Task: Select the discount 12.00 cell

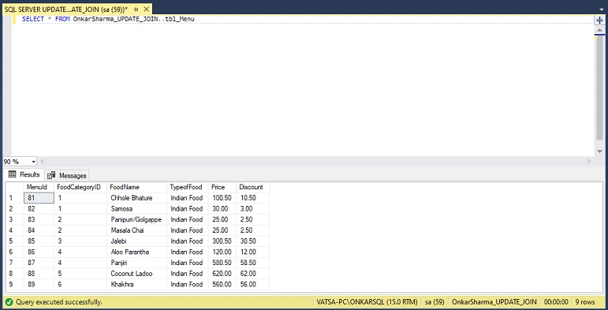Action: (x=253, y=252)
